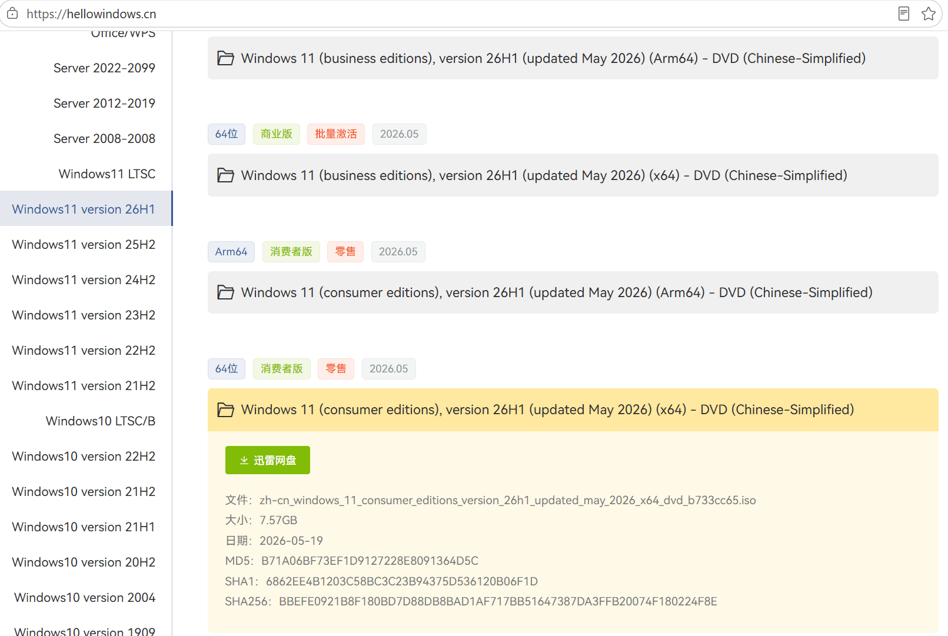Screen dimensions: 948x636
Task: Click the hellowindows.cn URL field
Action: coord(91,14)
